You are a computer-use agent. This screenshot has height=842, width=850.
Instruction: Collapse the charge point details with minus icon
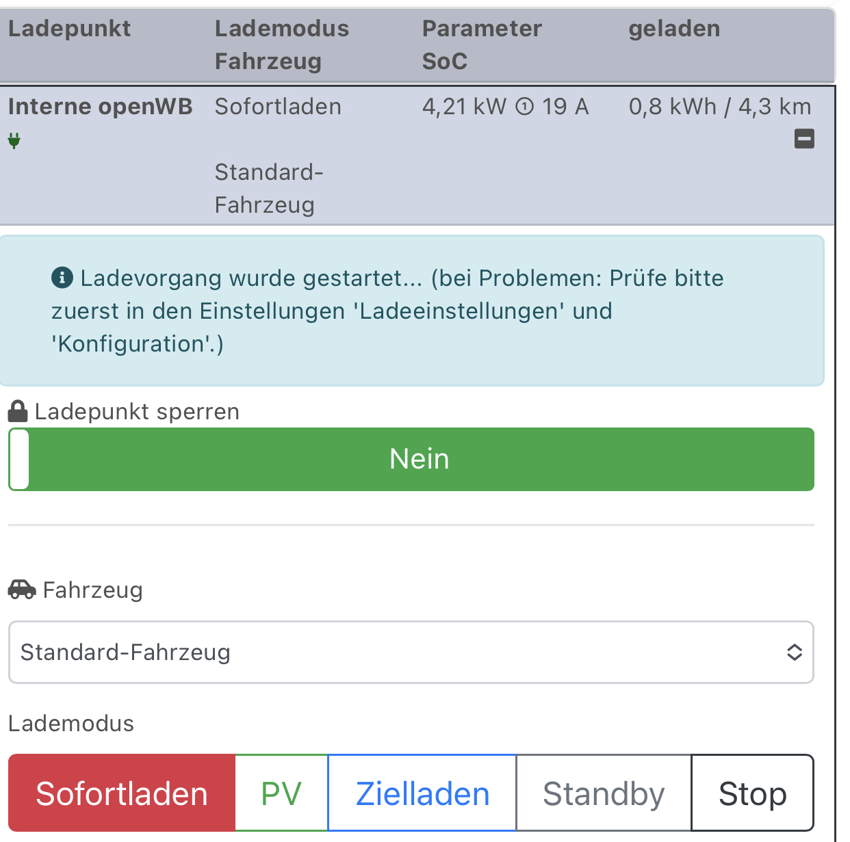[804, 139]
